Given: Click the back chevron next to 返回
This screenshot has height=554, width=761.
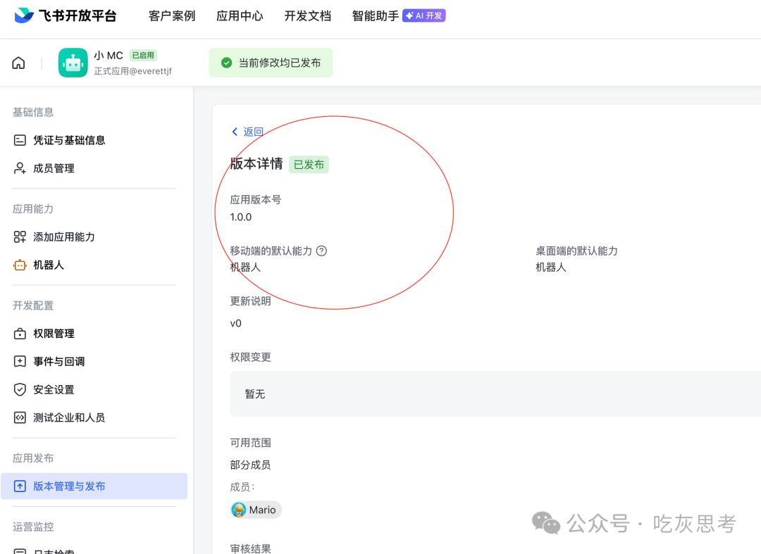Looking at the screenshot, I should pos(235,132).
